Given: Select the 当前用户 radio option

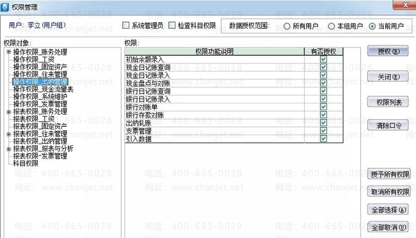Looking at the screenshot, I should (372, 26).
